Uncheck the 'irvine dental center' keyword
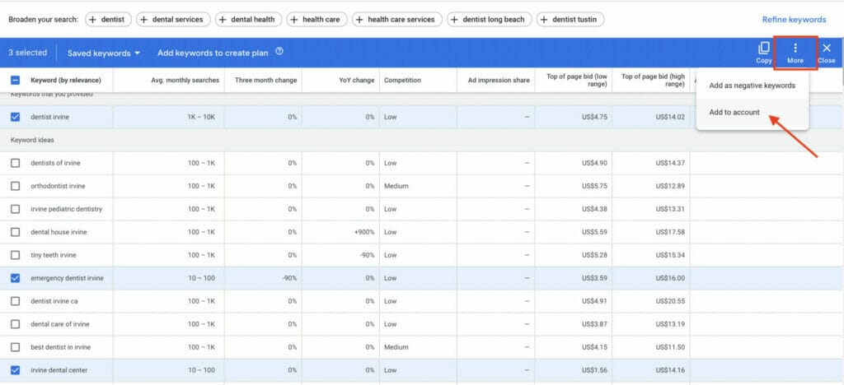 coord(16,370)
